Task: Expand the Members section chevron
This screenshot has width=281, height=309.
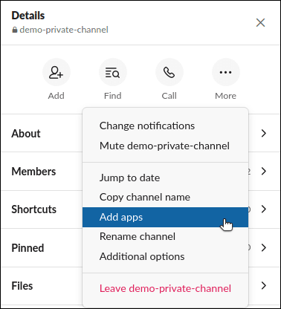Action: pyautogui.click(x=264, y=171)
